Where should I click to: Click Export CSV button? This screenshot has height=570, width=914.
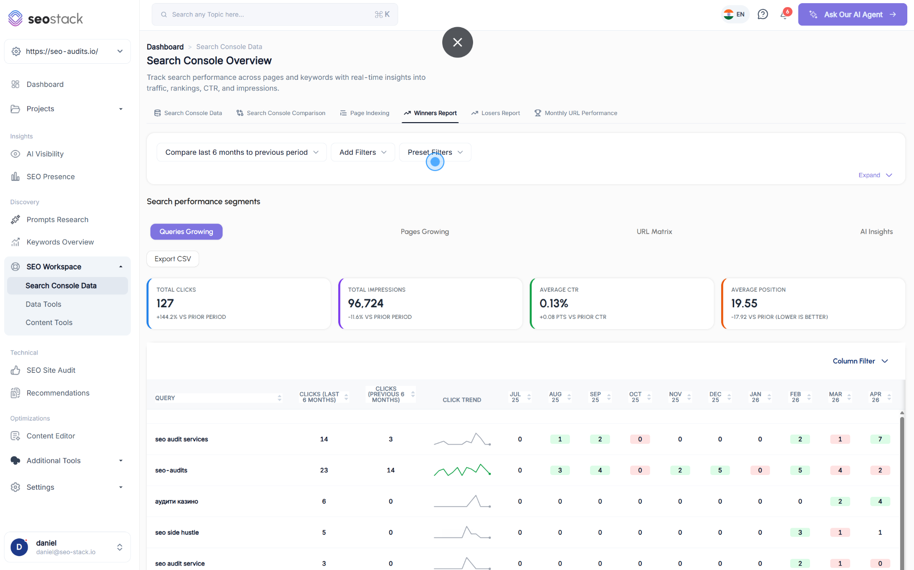click(173, 259)
